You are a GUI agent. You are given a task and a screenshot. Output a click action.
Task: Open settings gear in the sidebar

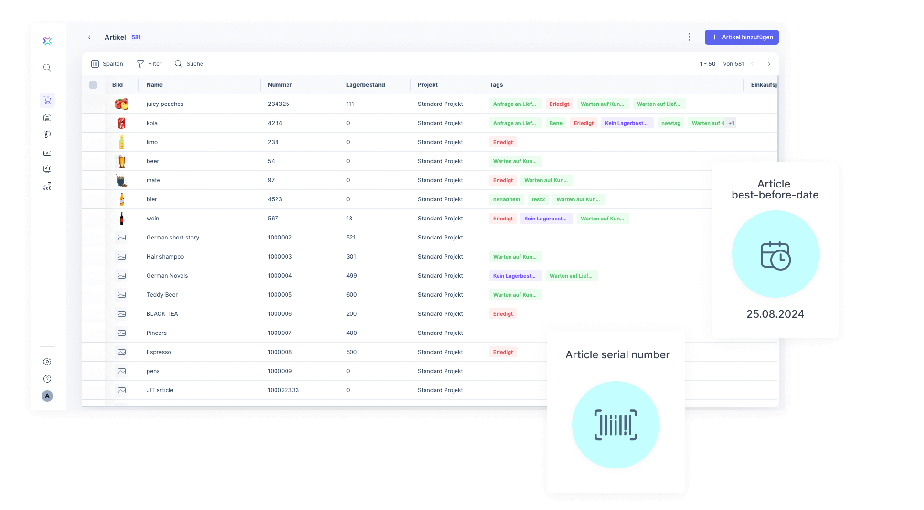47,362
